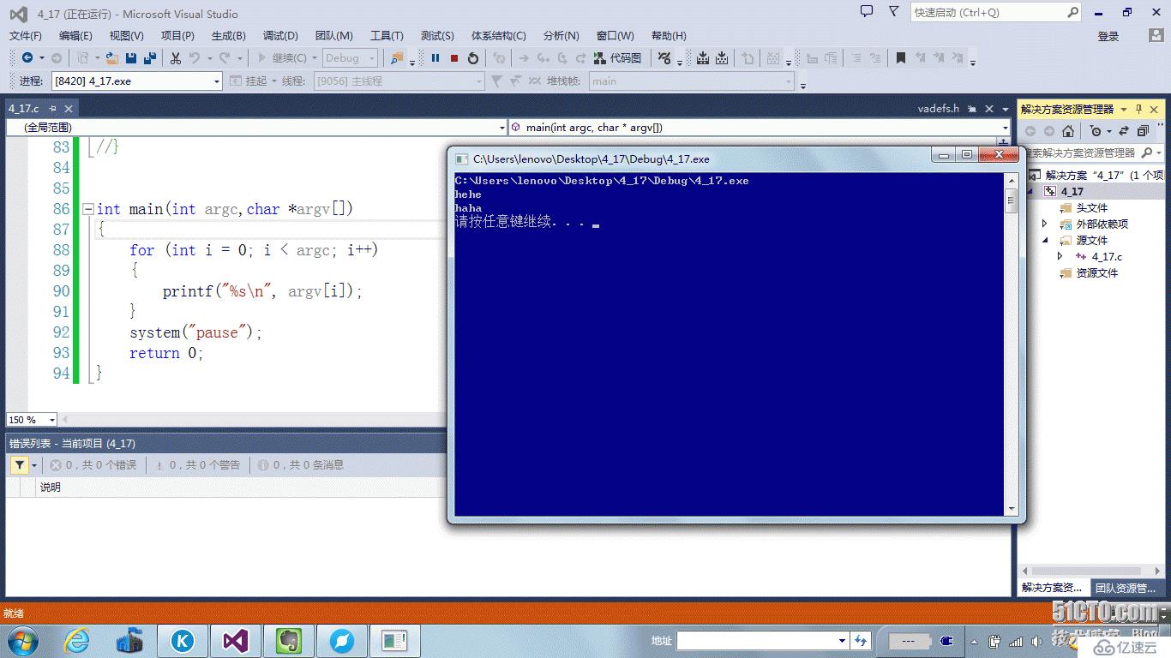The height and width of the screenshot is (658, 1171).
Task: Expand the 外部依赖项 tree node
Action: (1044, 224)
